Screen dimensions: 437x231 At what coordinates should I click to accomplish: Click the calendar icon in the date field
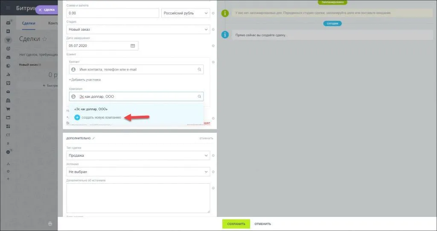click(132, 46)
